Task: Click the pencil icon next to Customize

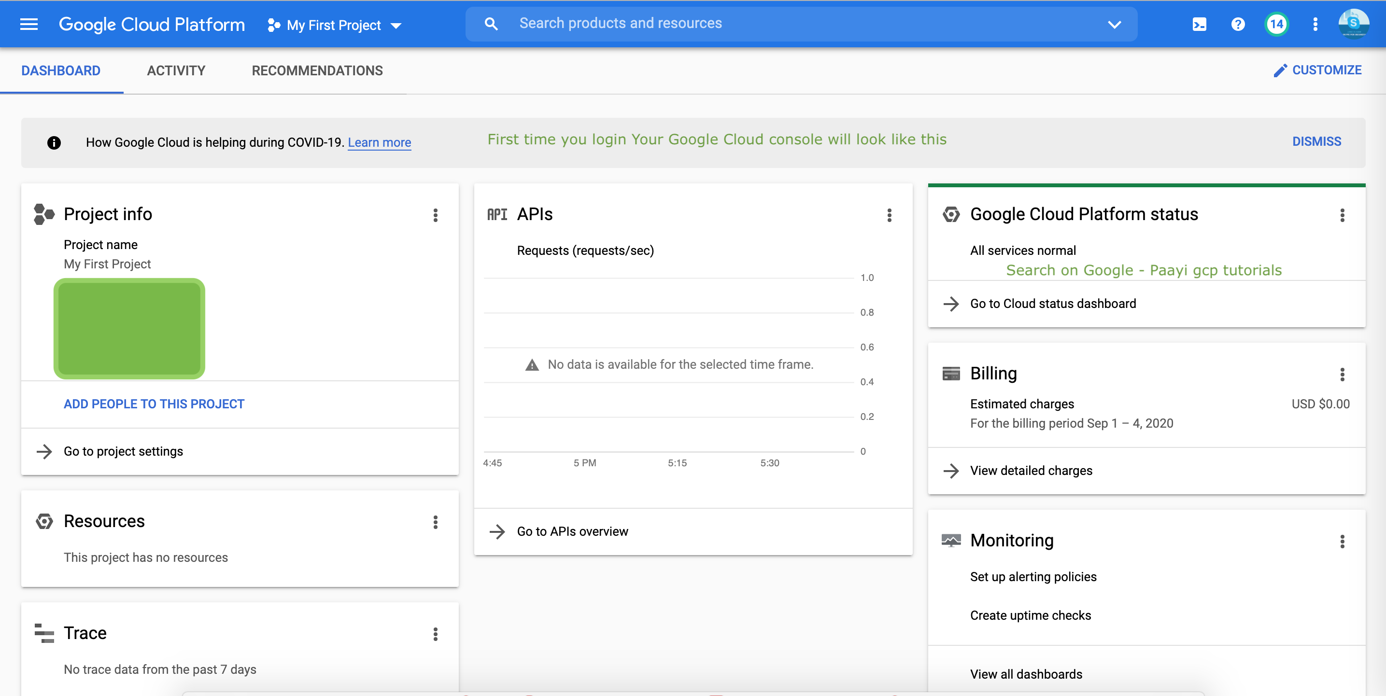Action: [1280, 70]
